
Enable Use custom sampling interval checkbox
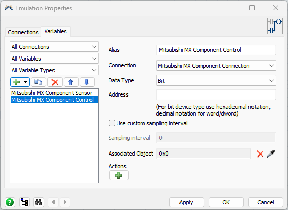(112, 123)
